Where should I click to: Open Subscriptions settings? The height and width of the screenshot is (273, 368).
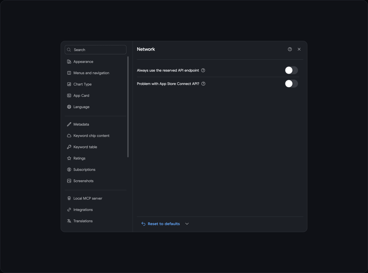click(x=96, y=169)
